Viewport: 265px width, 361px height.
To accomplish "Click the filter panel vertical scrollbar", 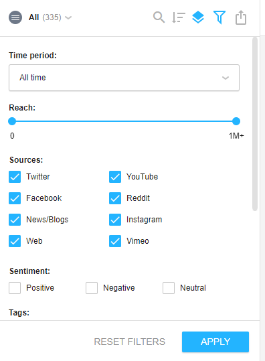I will tap(255, 124).
